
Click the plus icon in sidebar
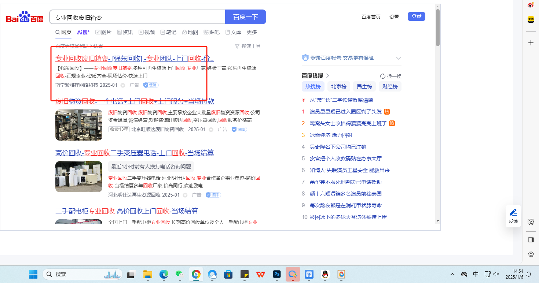[531, 43]
